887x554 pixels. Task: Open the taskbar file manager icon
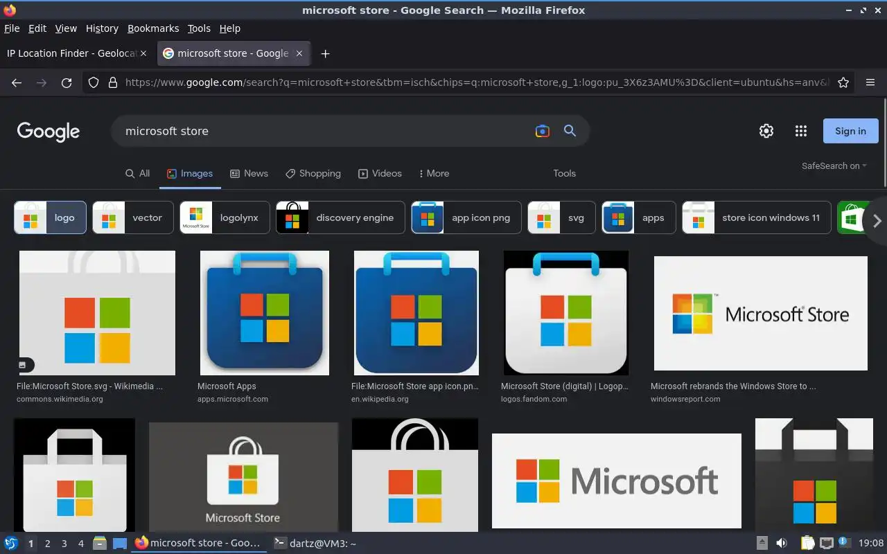click(100, 544)
